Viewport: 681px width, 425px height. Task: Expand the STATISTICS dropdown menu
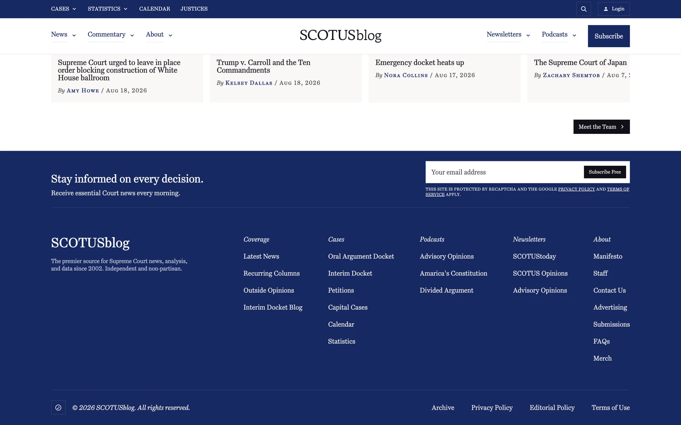point(108,9)
